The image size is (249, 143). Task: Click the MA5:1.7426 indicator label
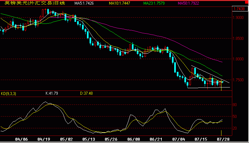pyautogui.click(x=84, y=3)
